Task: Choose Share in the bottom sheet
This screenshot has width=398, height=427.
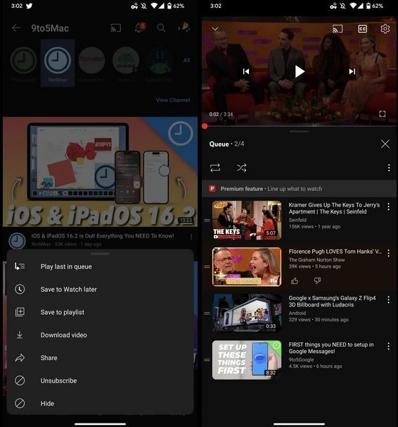Action: (x=101, y=358)
